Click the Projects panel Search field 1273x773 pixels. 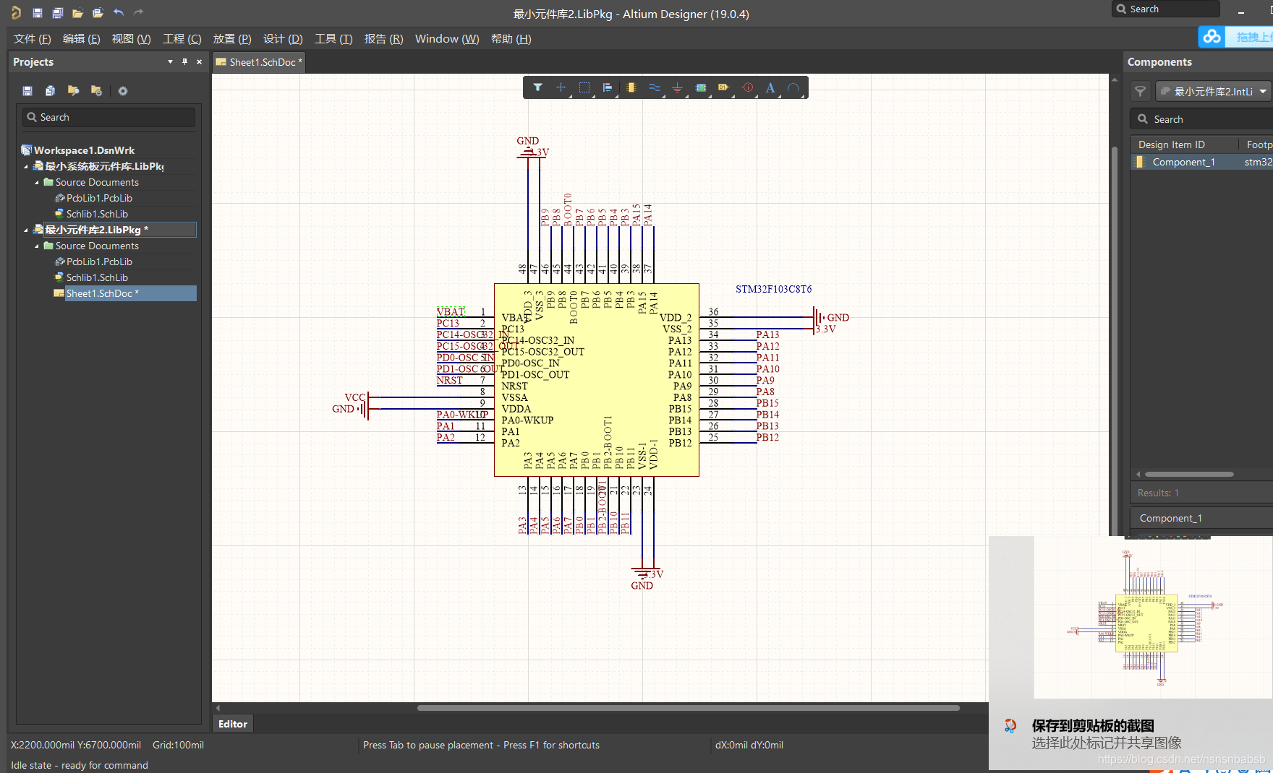pyautogui.click(x=108, y=117)
